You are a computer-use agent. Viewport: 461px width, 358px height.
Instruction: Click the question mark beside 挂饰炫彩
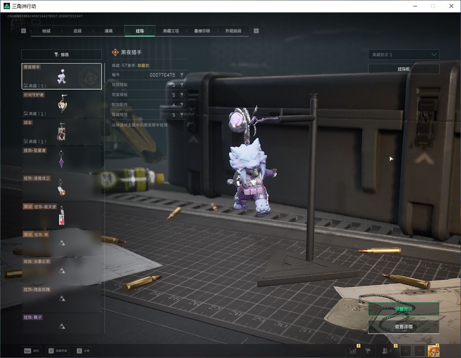(x=182, y=85)
